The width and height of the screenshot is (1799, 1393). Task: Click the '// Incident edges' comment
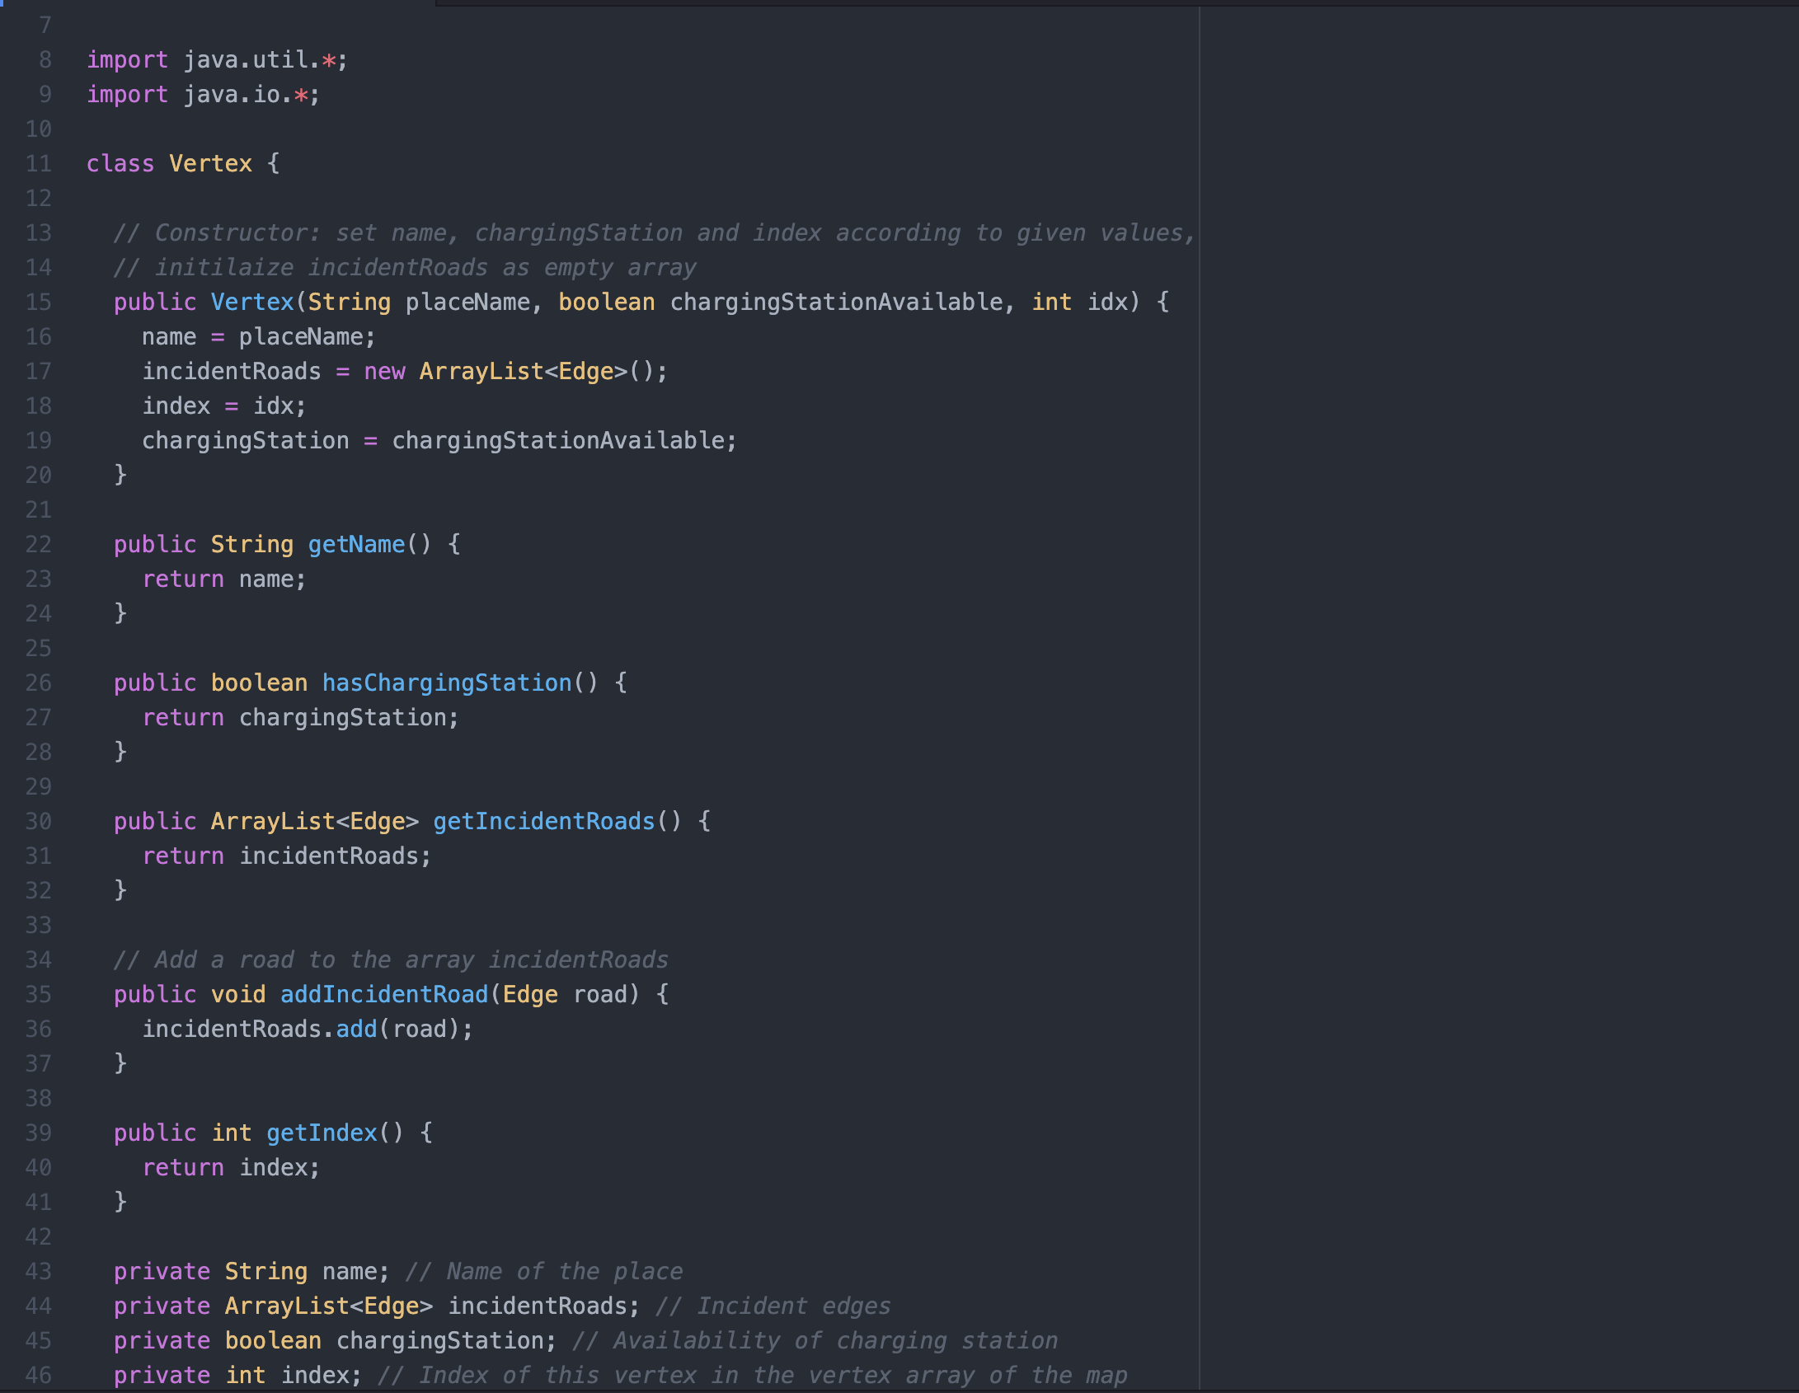(773, 1306)
